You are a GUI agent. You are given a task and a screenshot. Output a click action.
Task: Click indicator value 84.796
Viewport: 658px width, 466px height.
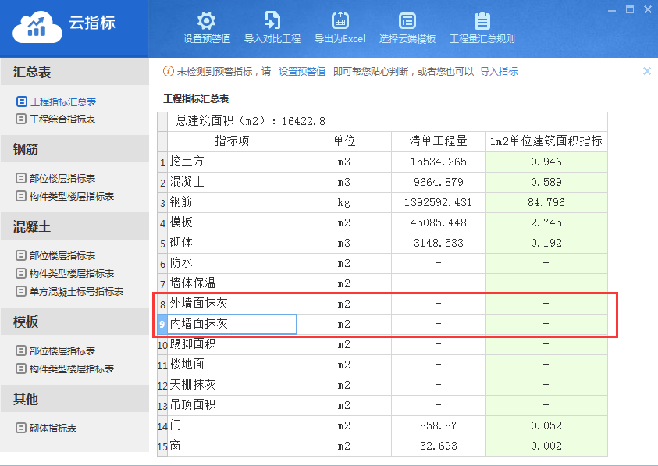click(546, 202)
